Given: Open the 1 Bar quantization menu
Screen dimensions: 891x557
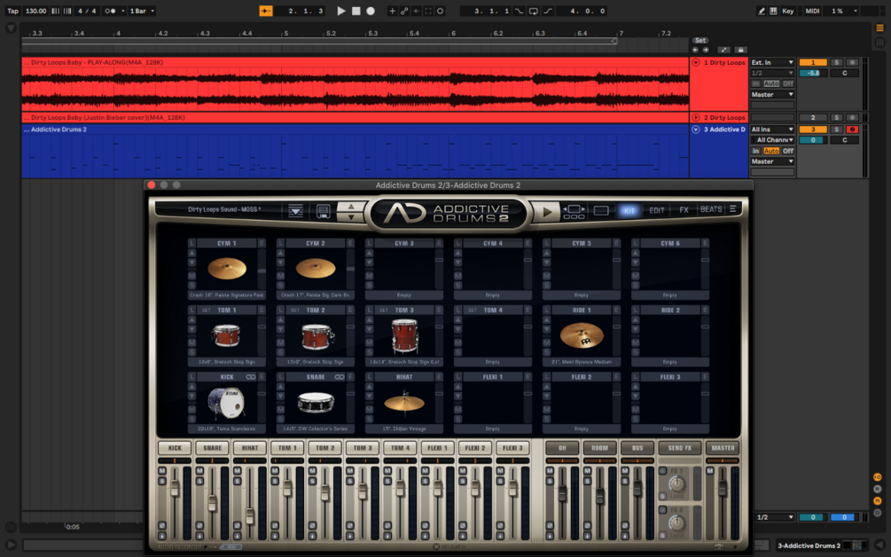Looking at the screenshot, I should [142, 11].
